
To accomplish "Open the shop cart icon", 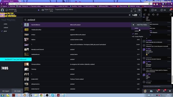I will click(x=158, y=91).
